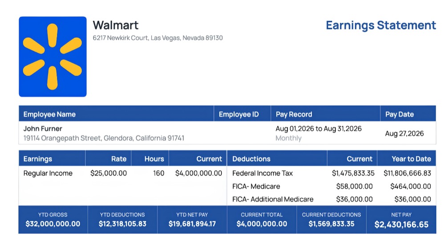Click the 'YTD NET PAY' summary label
Screen dimensions: 445x250
pyautogui.click(x=192, y=215)
